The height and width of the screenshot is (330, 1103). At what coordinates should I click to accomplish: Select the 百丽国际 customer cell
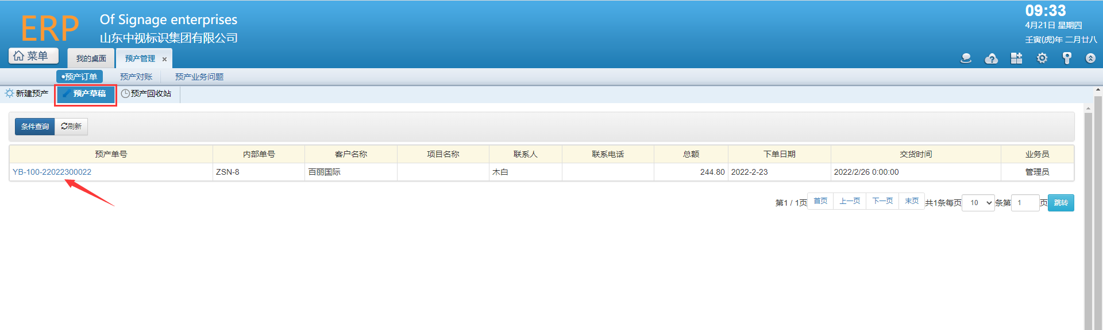tap(351, 172)
